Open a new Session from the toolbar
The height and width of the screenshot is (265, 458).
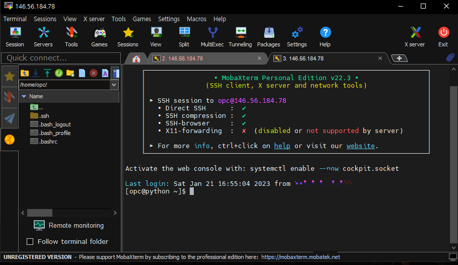coord(15,37)
